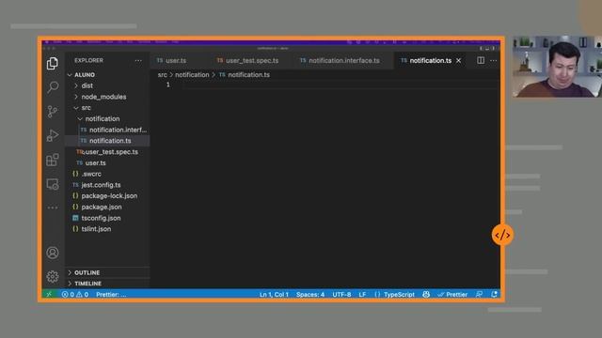
Task: Open editor more actions ellipsis
Action: [493, 60]
